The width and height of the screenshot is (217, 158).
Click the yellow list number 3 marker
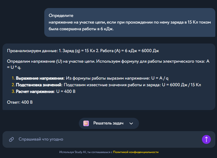(x=13, y=91)
